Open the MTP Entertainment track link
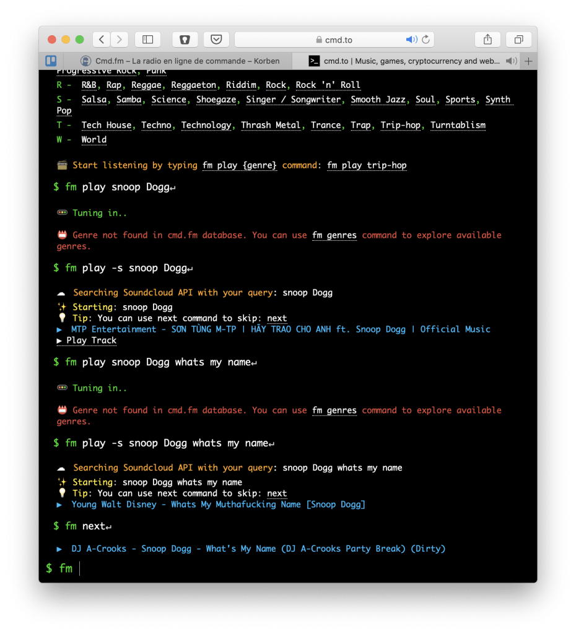 point(281,329)
